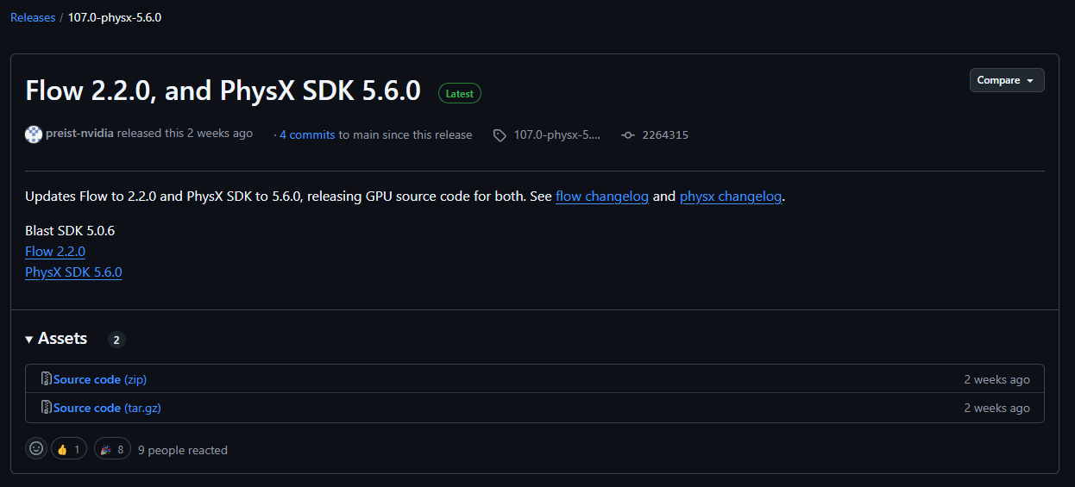This screenshot has height=487, width=1075.
Task: Click the '9 people reacted' text
Action: pos(183,450)
